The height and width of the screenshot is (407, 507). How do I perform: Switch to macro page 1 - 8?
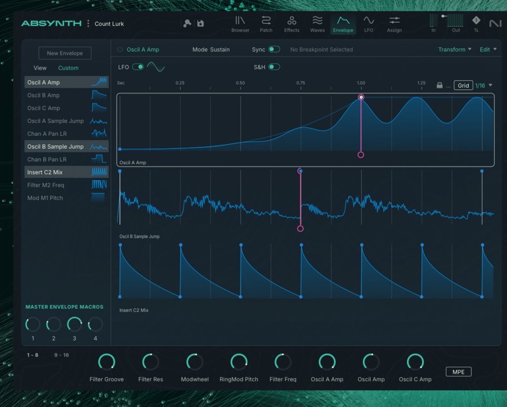point(33,355)
